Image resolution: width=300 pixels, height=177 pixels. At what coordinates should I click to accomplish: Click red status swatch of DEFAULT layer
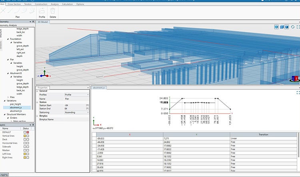[28, 132]
